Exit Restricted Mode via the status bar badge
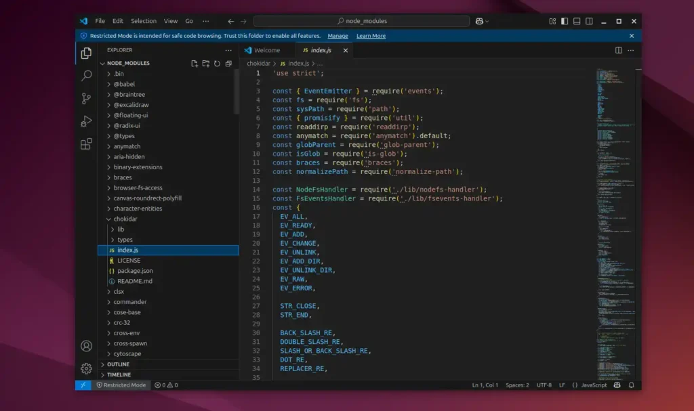The height and width of the screenshot is (411, 694). coord(122,385)
